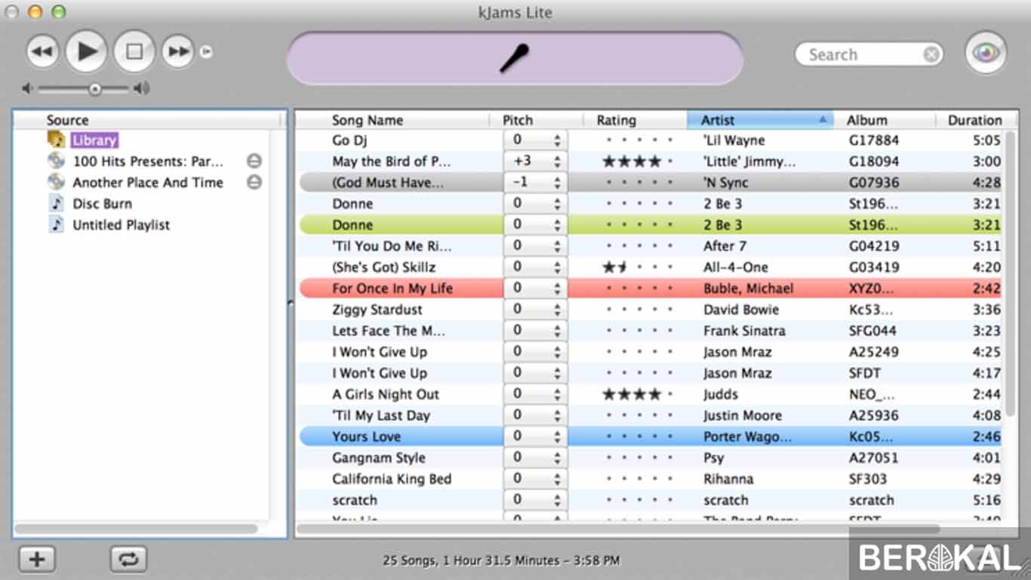Viewport: 1031px width, 580px height.
Task: Click the Disc Burn playlist note icon
Action: point(57,203)
